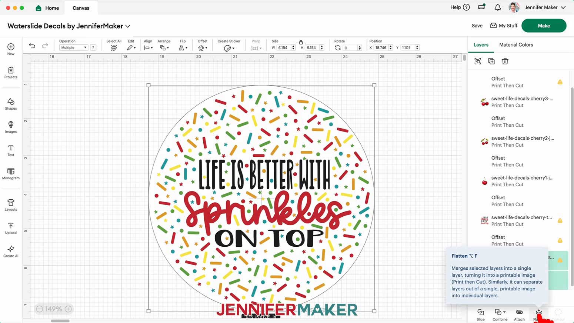Screen dimensions: 574x323
Task: Open the Projects sidebar item
Action: (11, 73)
